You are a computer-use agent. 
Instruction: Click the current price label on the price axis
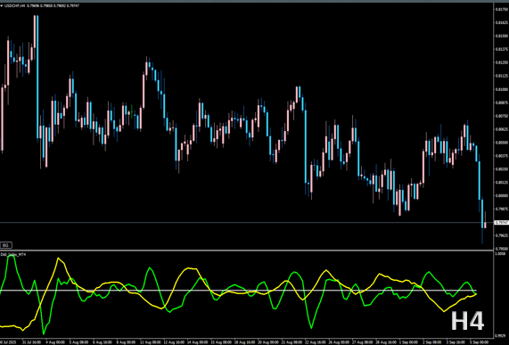(501, 223)
